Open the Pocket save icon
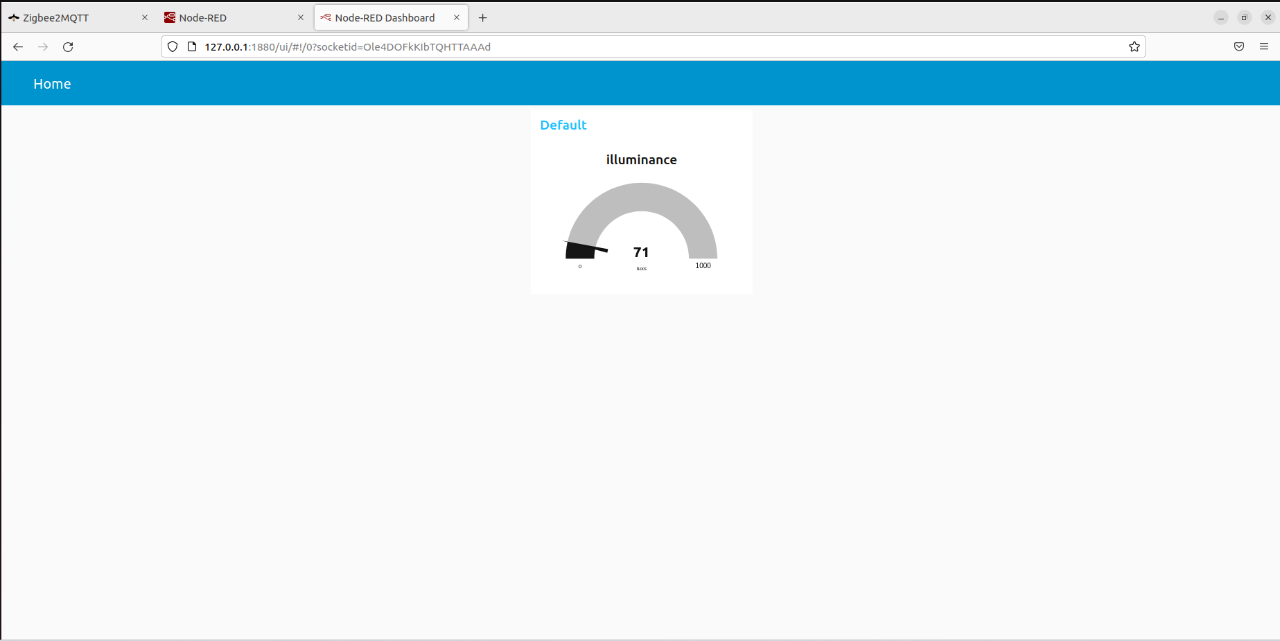Image resolution: width=1280 pixels, height=641 pixels. 1239,46
